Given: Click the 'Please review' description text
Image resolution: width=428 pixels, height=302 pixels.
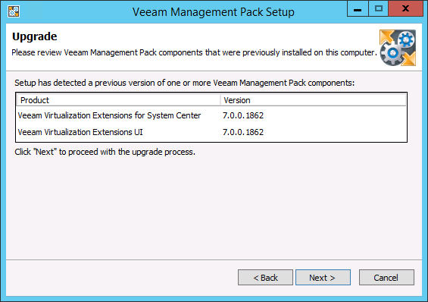Looking at the screenshot, I should point(194,52).
